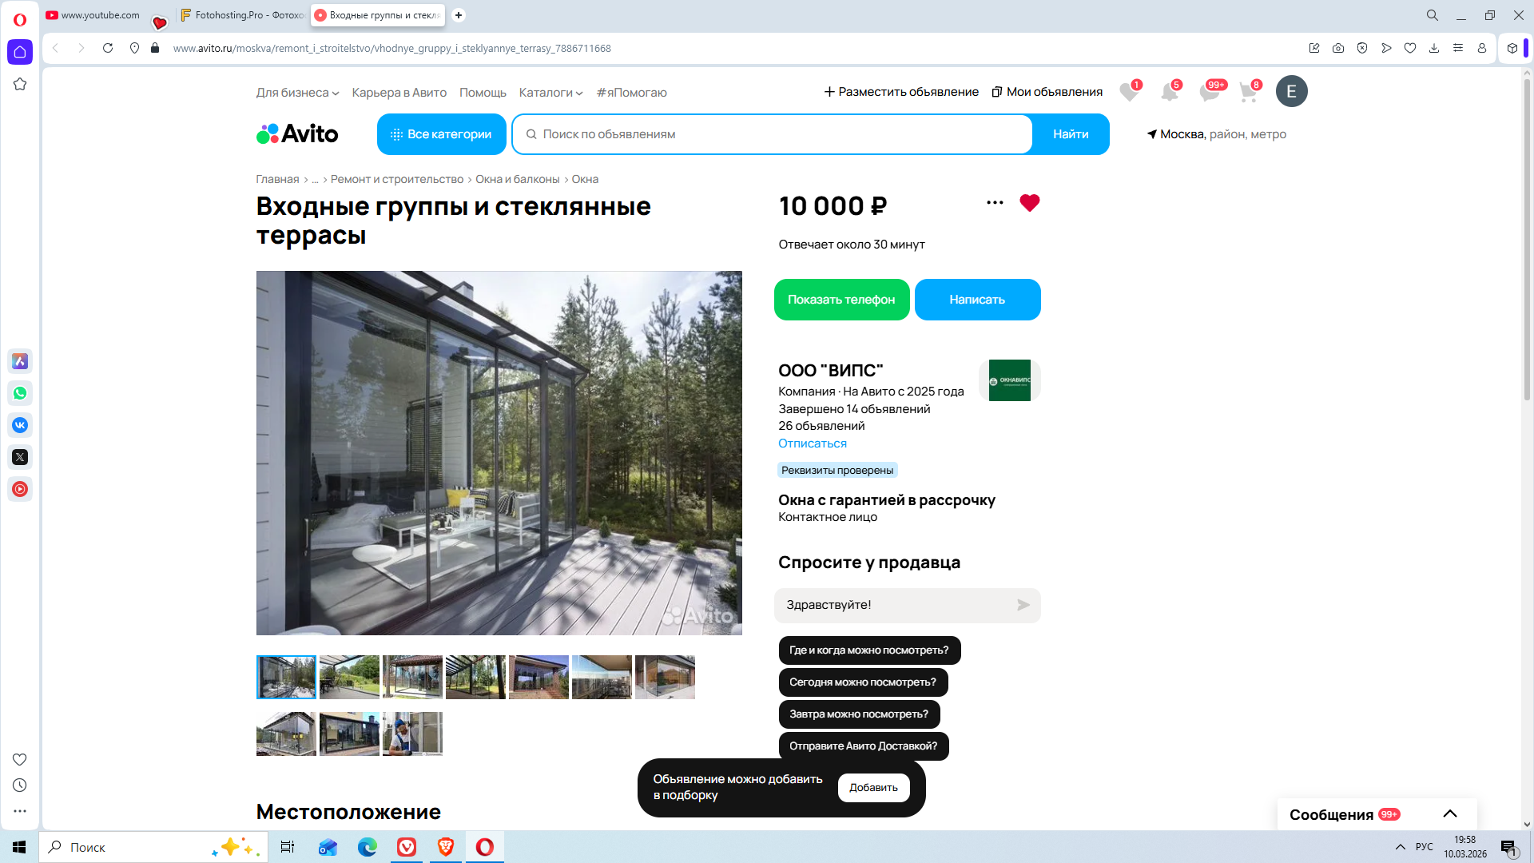Expand the Для бизнеса dropdown
The height and width of the screenshot is (863, 1534).
(x=297, y=93)
